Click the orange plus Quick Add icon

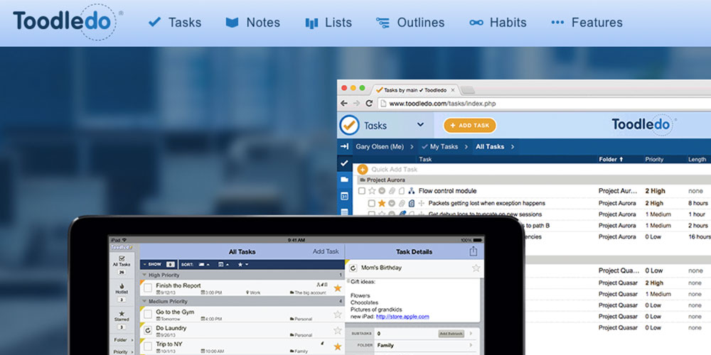(x=363, y=170)
